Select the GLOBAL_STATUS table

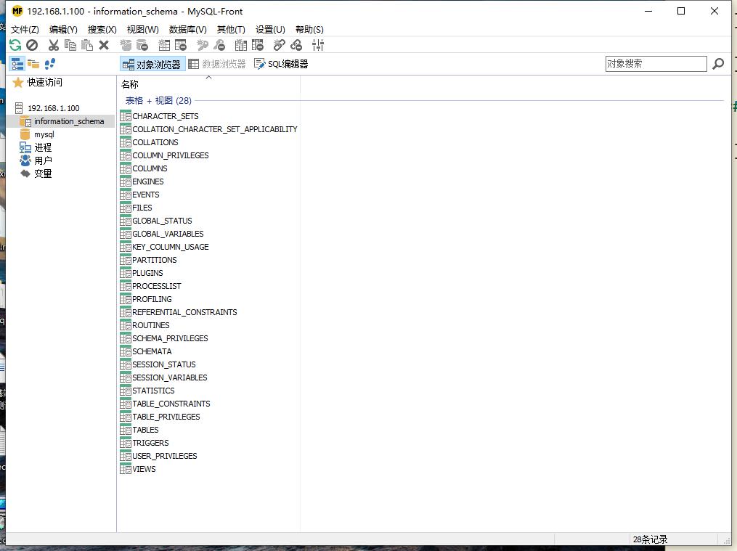(162, 221)
